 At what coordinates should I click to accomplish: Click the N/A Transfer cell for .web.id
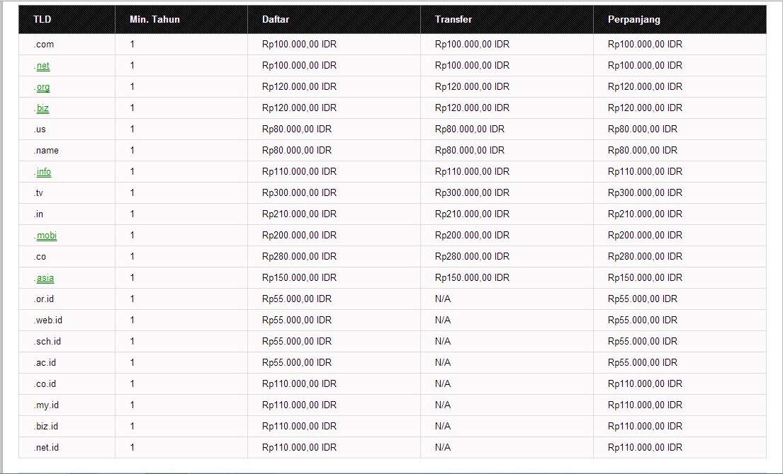(x=442, y=320)
